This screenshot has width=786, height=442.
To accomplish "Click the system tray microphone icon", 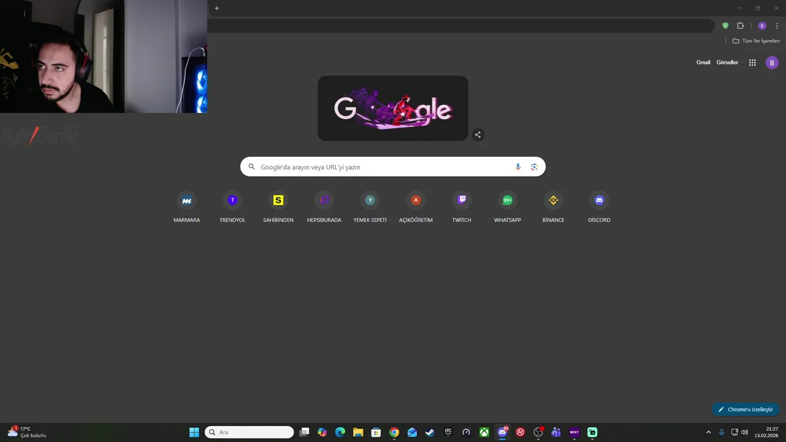I will 722,432.
